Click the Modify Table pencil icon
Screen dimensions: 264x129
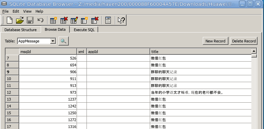74,20
